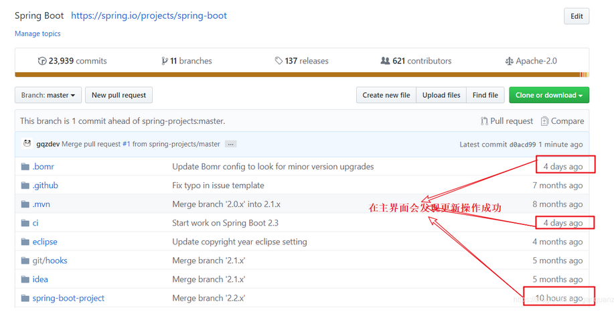Open 'Merge branch 2.1.x' commit in git/hooks row
Viewport: 614px width, 312px height.
click(x=208, y=260)
